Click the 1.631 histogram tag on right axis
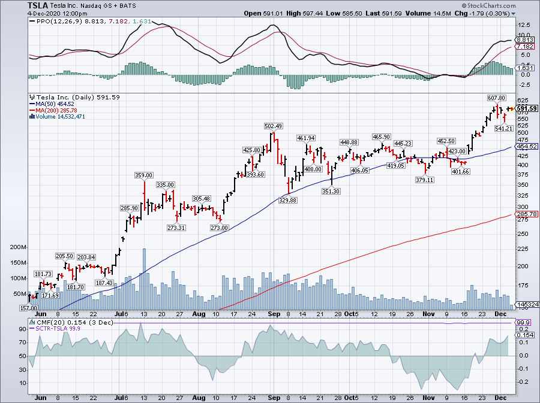Viewport: 540px width, 403px height. (x=526, y=68)
